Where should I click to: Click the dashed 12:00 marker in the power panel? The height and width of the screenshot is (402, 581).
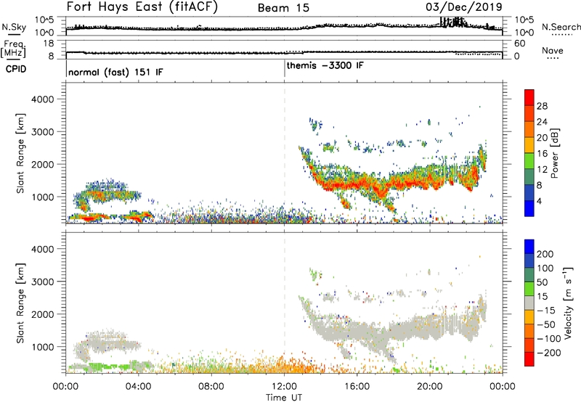click(x=285, y=153)
